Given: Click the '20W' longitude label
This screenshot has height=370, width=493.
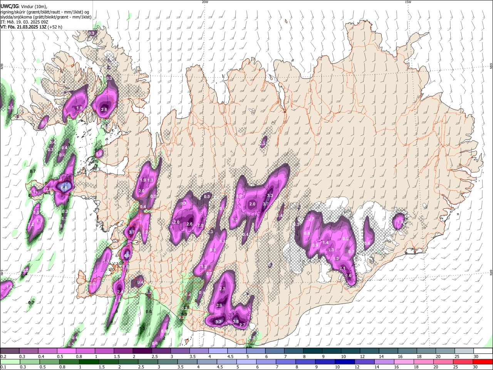Looking at the screenshot, I should [205, 2].
